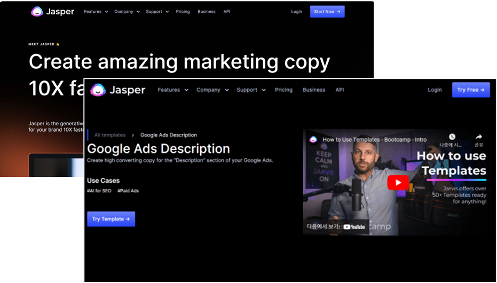The height and width of the screenshot is (283, 497).
Task: Click the video title How to Use Templates
Action: coord(374,140)
